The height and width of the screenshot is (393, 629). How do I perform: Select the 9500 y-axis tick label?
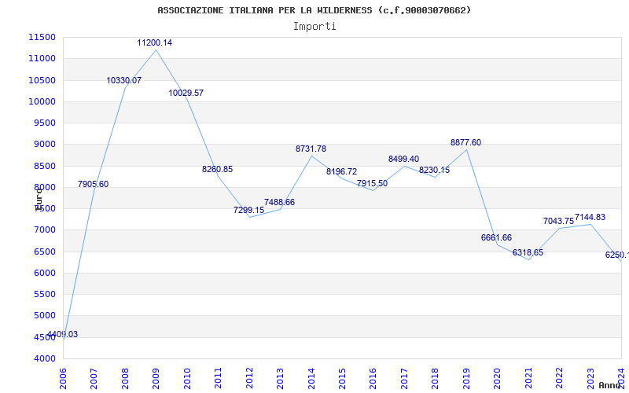click(44, 123)
